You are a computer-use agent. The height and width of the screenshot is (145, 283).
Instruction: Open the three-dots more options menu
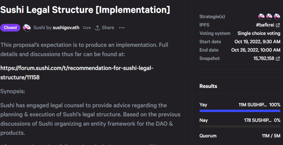pos(122,28)
